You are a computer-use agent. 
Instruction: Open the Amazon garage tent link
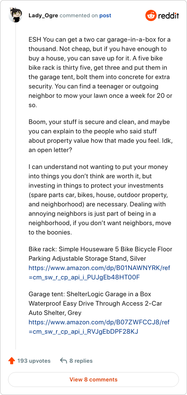[101, 327]
